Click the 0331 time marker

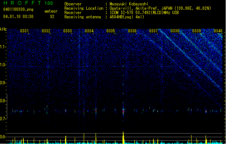tap(24, 31)
